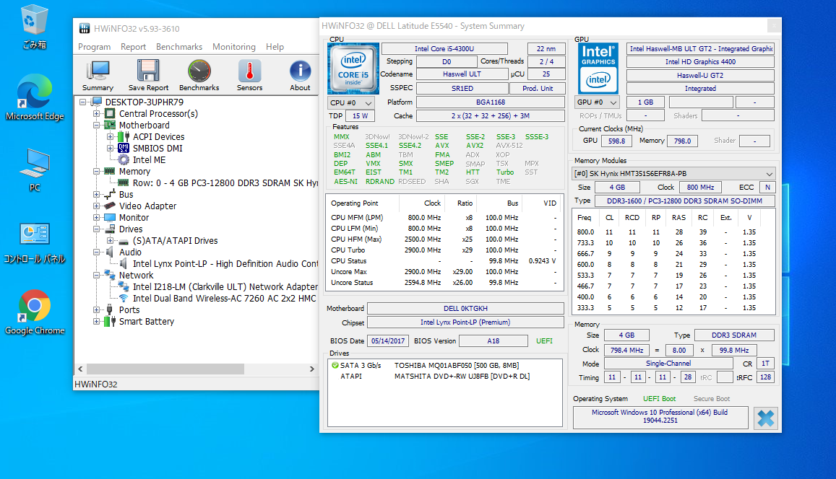This screenshot has height=479, width=836.
Task: Open the GPU #0 selector dropdown
Action: (x=597, y=102)
